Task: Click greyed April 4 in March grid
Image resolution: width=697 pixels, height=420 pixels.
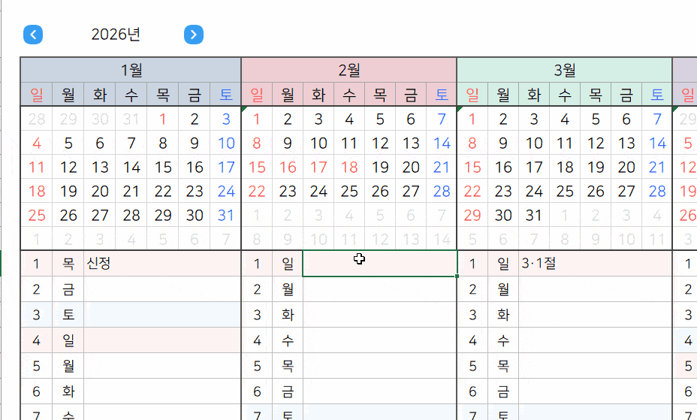Action: coord(657,215)
